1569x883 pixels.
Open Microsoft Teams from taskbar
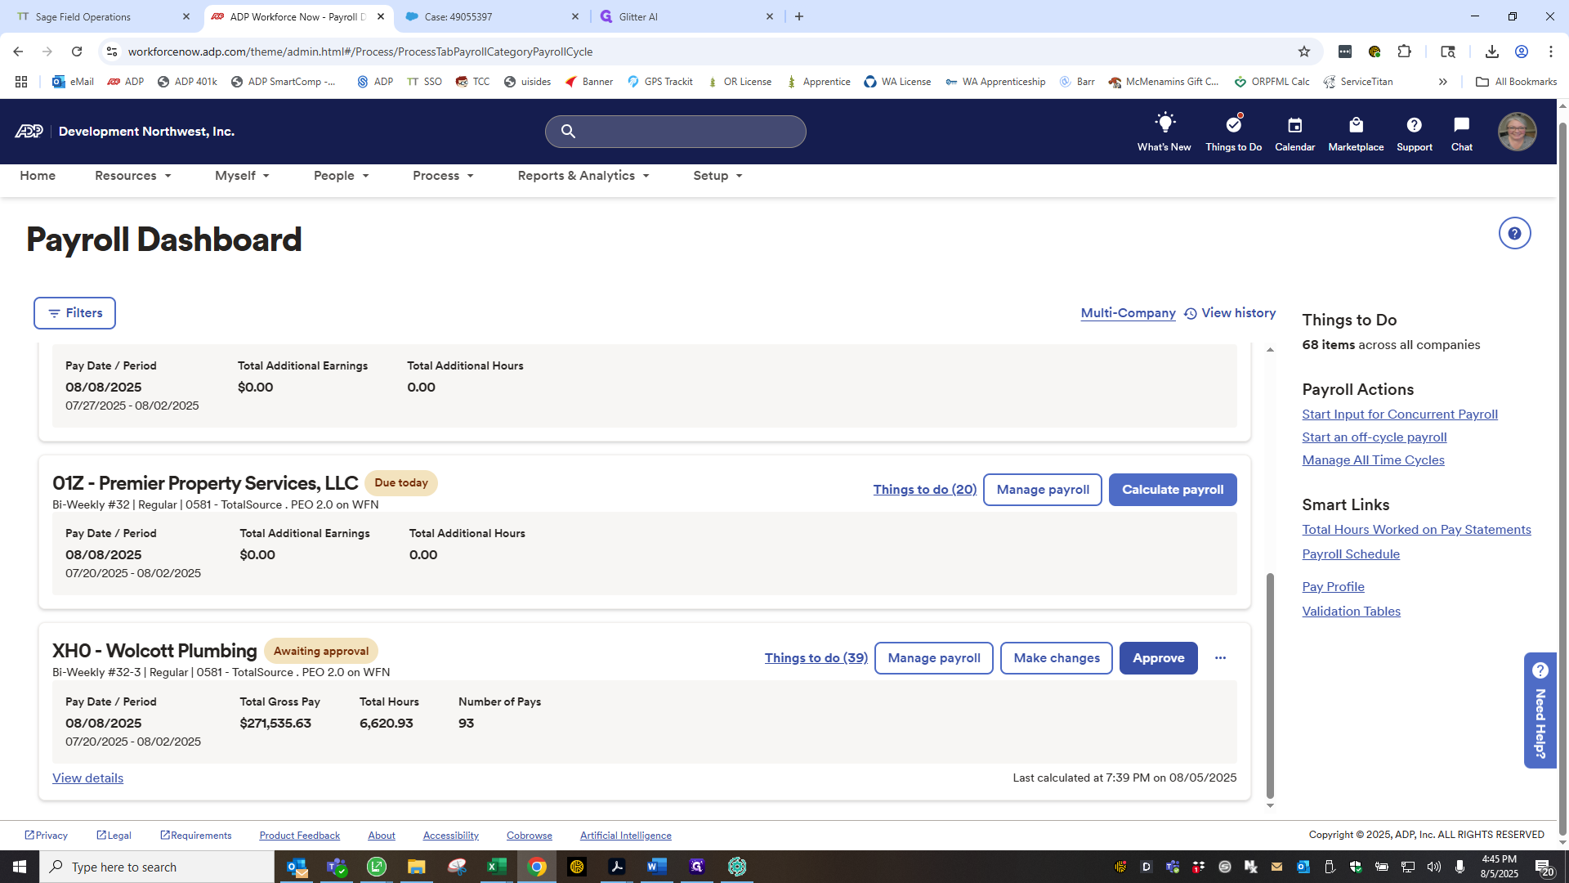[x=337, y=867]
